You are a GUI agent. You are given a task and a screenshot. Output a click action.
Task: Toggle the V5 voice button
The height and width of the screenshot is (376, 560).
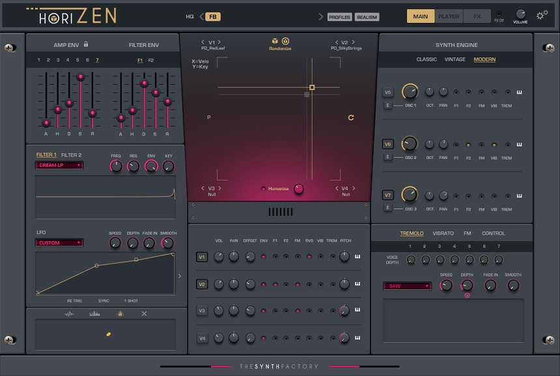[387, 93]
